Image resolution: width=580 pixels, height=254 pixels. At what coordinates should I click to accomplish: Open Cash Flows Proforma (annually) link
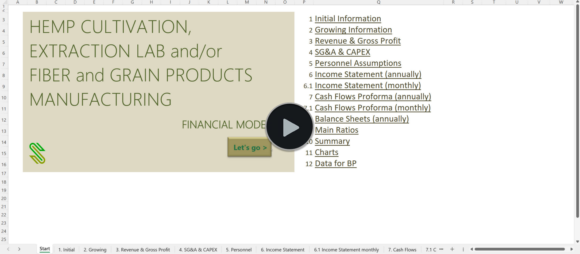tap(373, 97)
